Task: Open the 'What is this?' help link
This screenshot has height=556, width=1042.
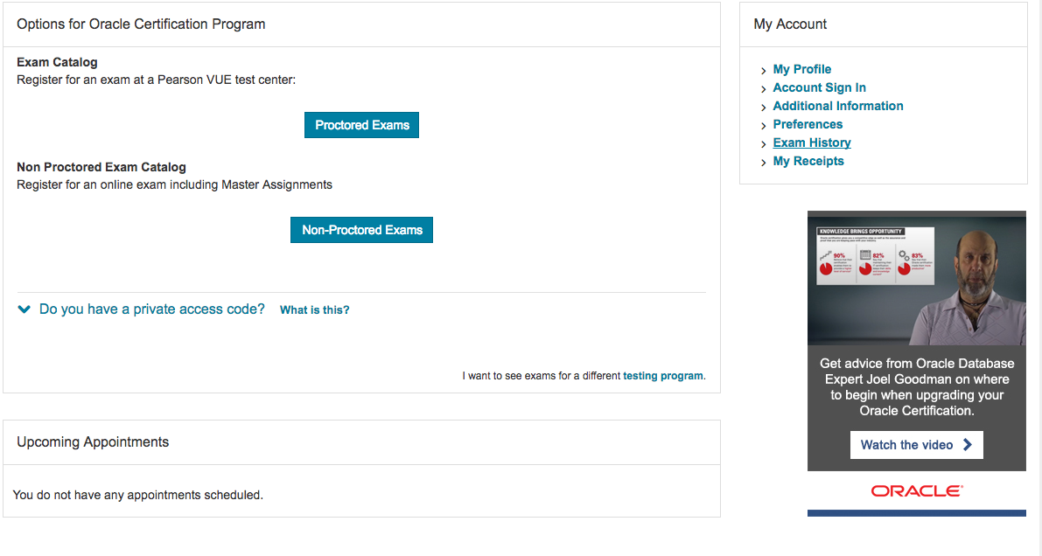Action: (314, 309)
